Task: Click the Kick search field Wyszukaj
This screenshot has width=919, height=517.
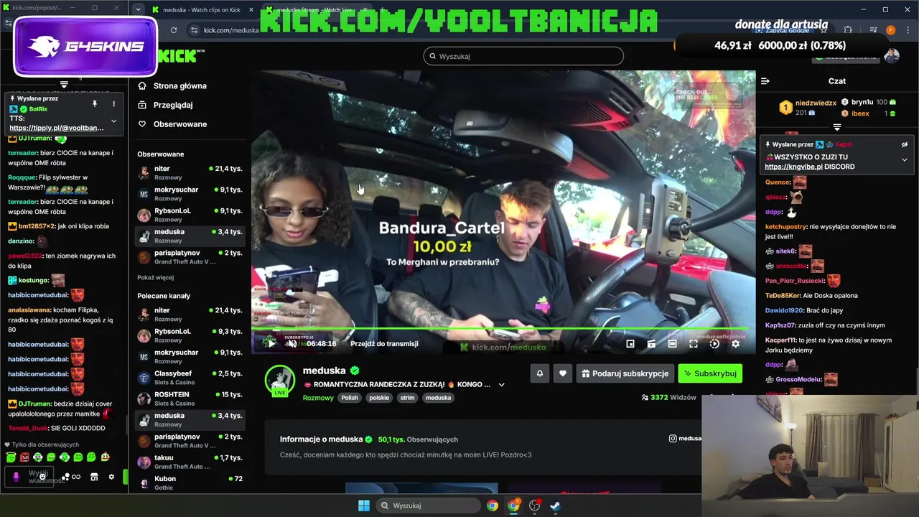Action: click(x=523, y=56)
